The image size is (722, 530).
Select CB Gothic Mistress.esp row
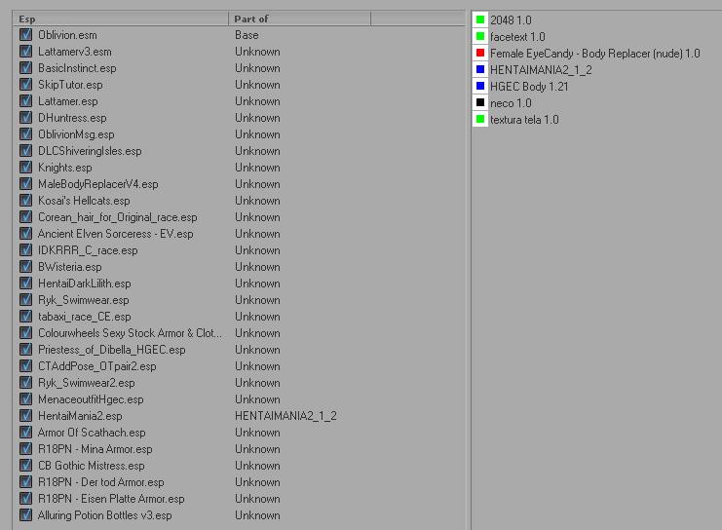pos(92,466)
